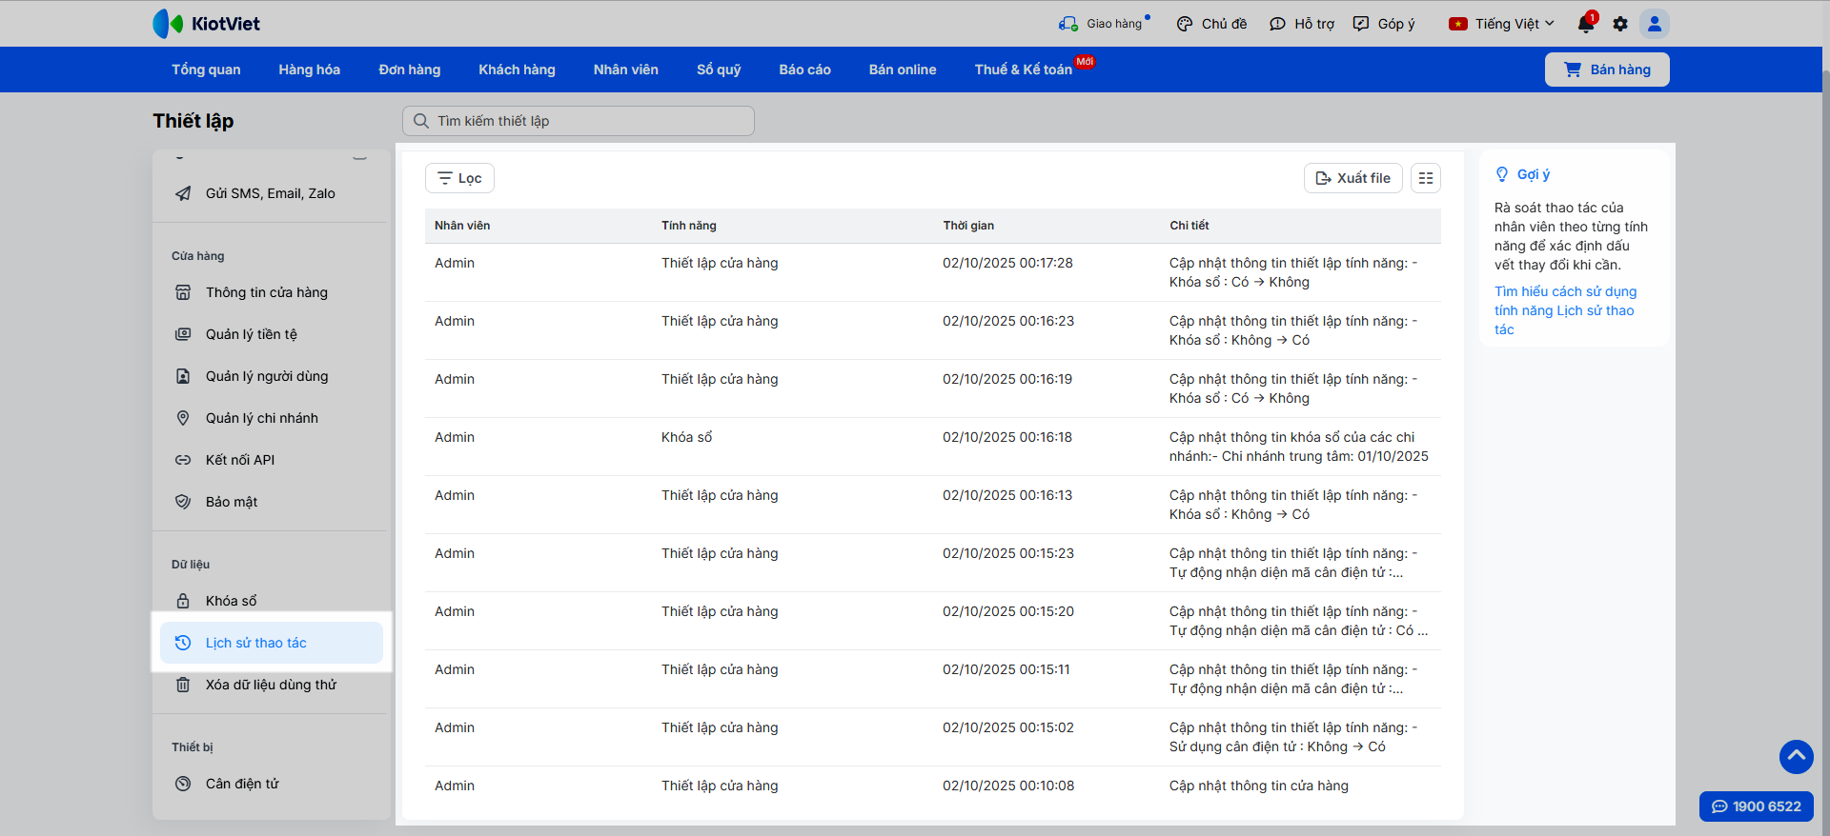Open the Chủ đề theme palette icon
This screenshot has width=1830, height=836.
point(1185,24)
